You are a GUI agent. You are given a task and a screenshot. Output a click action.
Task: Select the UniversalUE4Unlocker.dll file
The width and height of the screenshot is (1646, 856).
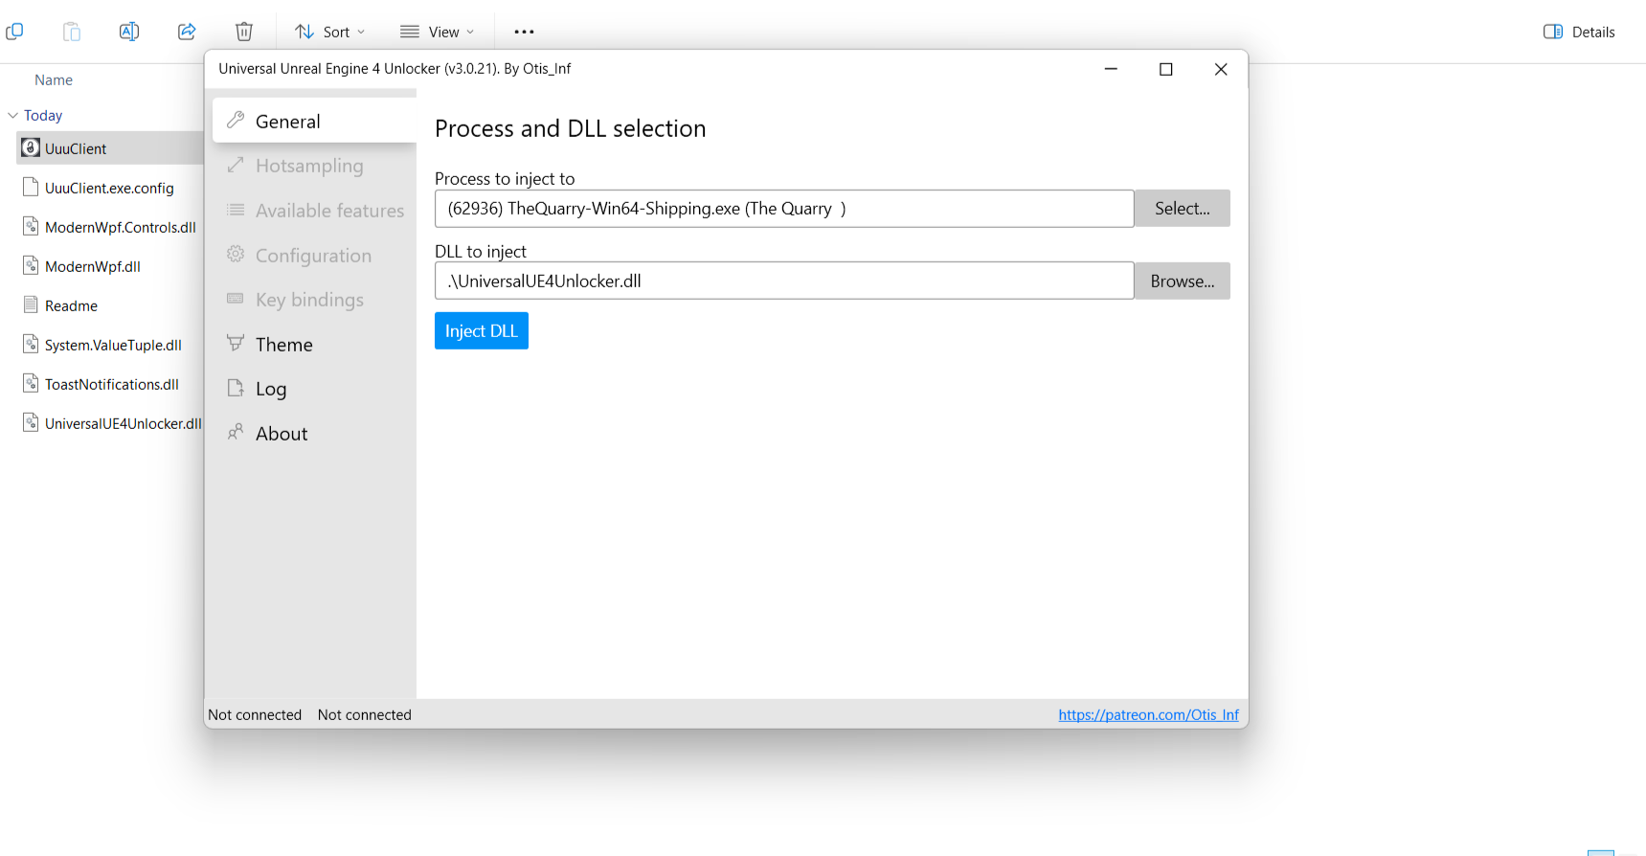(x=123, y=423)
